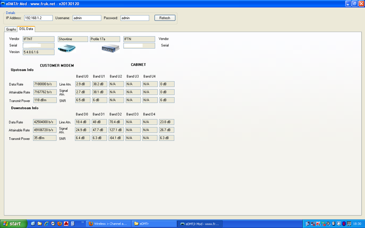Screen dimensions: 365x228
Task: Click the disconnected wireless network tray icon
Action: pos(313,224)
